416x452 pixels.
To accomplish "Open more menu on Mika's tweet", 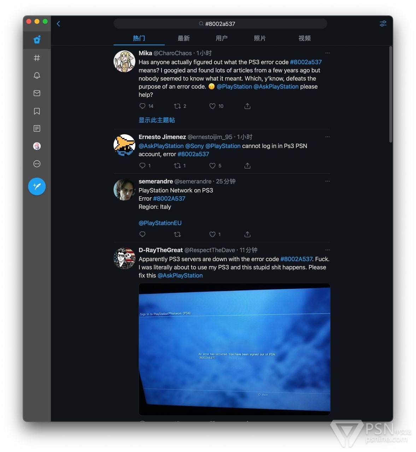I will coord(328,53).
